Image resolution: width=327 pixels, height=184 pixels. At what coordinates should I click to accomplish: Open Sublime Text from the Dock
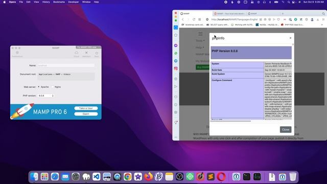[211, 177]
